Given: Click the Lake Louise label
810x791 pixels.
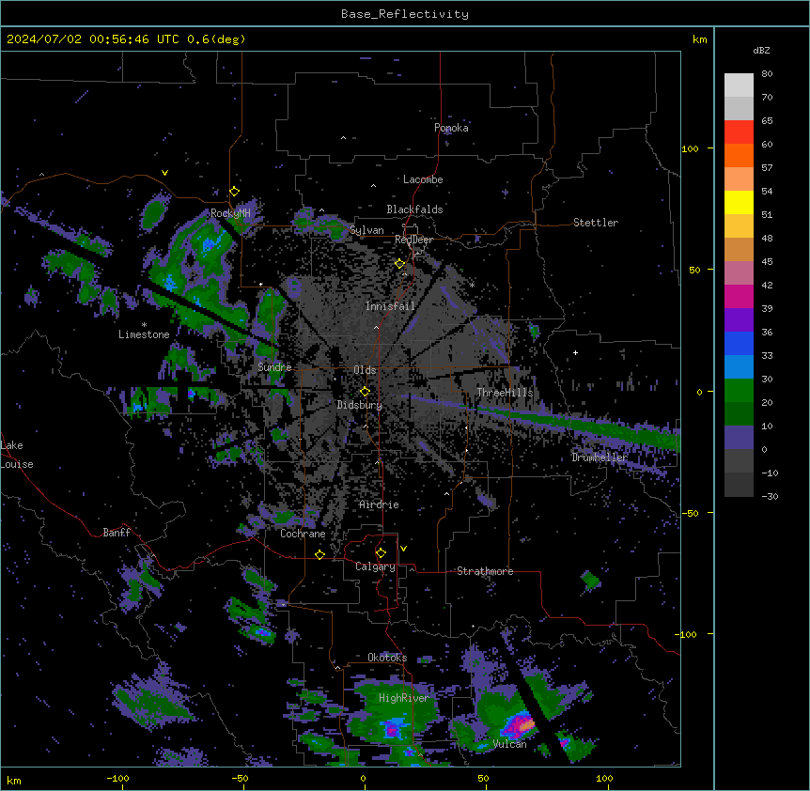Looking at the screenshot, I should pos(17,455).
